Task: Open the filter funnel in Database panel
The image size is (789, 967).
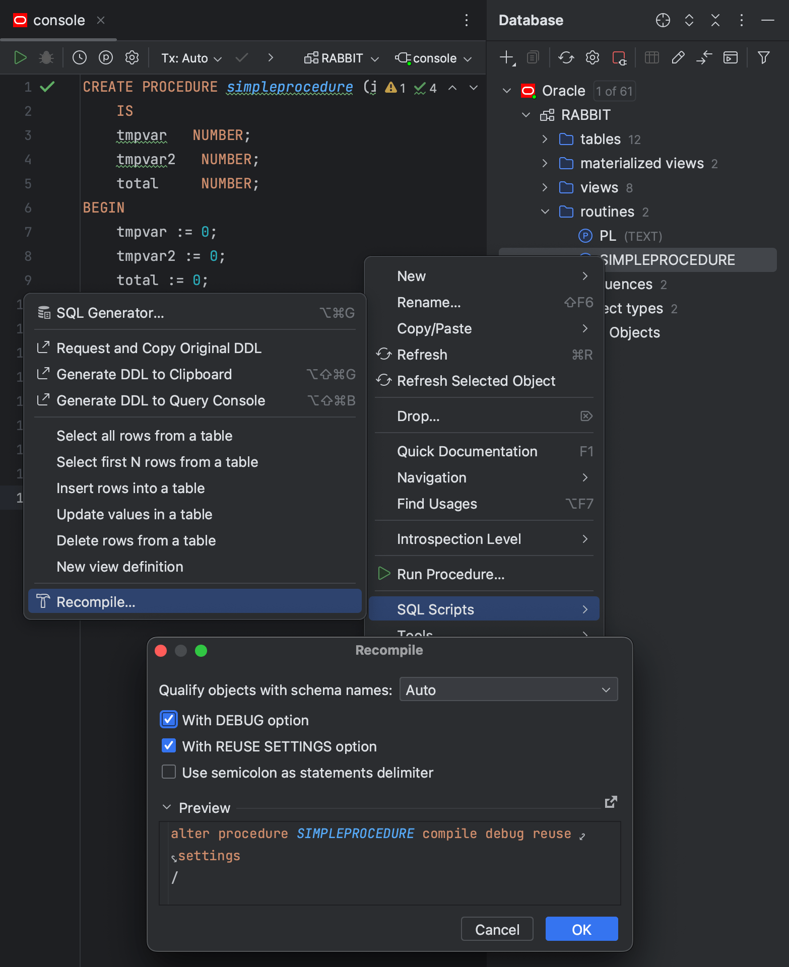Action: tap(763, 58)
